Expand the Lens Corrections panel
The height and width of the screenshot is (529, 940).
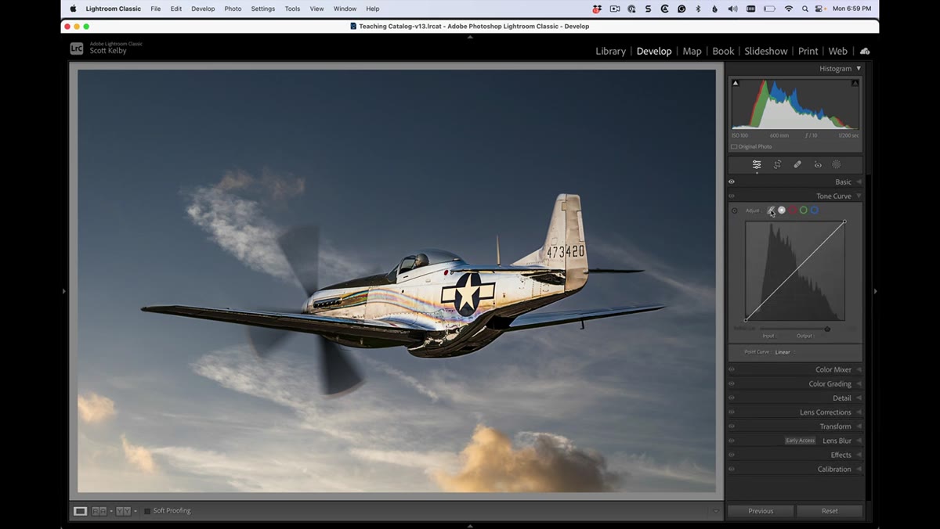(x=859, y=412)
